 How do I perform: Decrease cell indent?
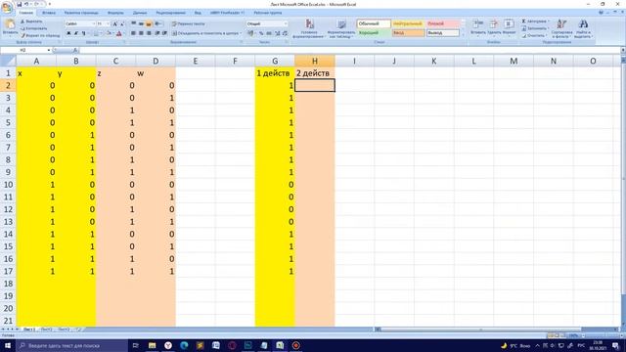pyautogui.click(x=157, y=33)
